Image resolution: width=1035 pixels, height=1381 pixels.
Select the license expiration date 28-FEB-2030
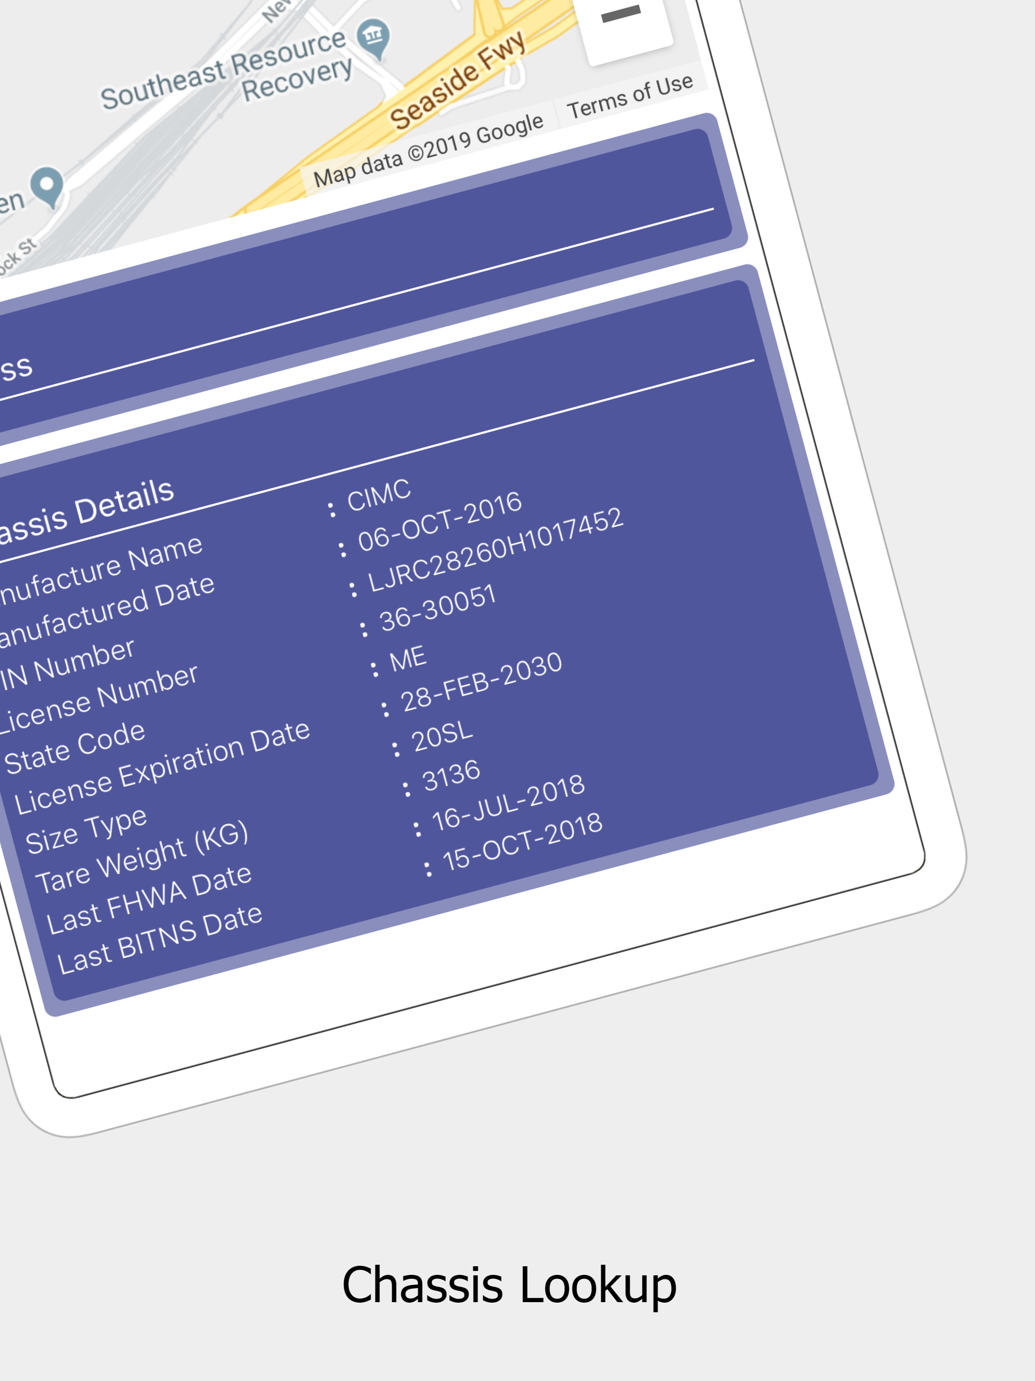pyautogui.click(x=481, y=682)
